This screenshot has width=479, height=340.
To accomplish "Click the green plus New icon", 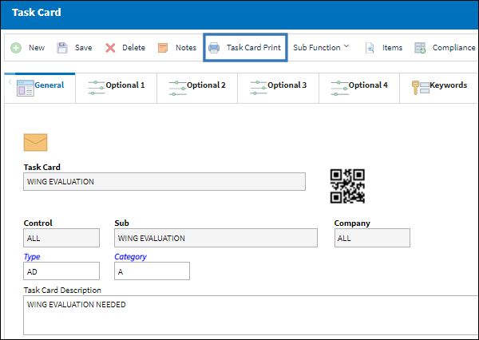I will tap(16, 48).
